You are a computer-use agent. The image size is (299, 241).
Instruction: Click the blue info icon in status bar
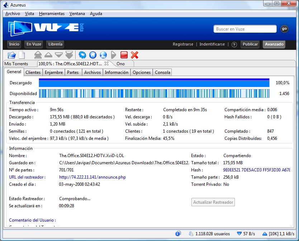tap(178, 233)
